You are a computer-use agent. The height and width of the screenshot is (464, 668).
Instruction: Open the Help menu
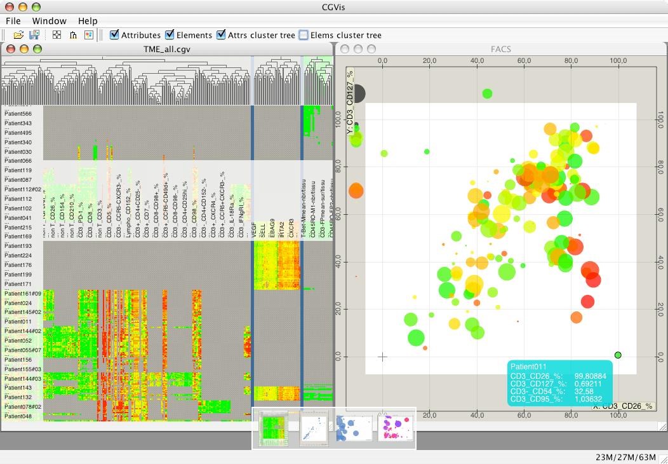[88, 21]
